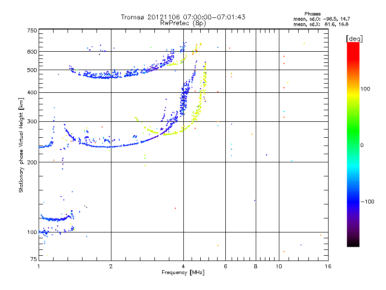Click the colorbar tick label '-100'
The width and height of the screenshot is (386, 290).
point(367,202)
